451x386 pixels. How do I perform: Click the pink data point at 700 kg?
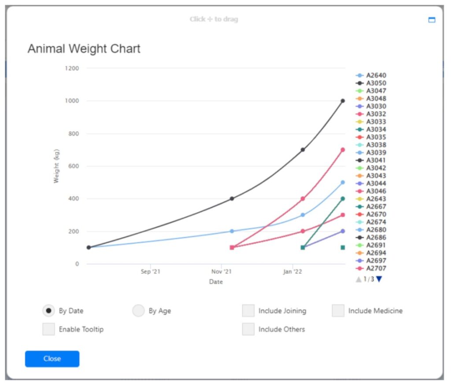[343, 150]
